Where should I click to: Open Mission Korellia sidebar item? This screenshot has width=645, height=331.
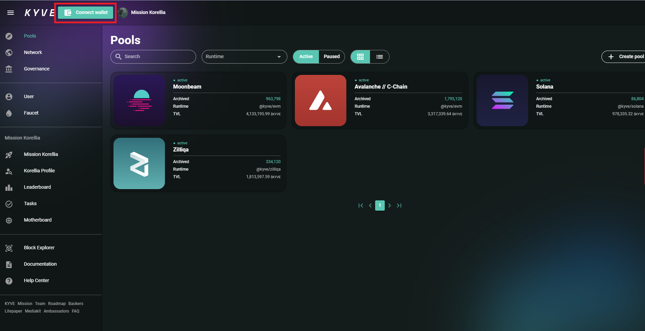41,154
